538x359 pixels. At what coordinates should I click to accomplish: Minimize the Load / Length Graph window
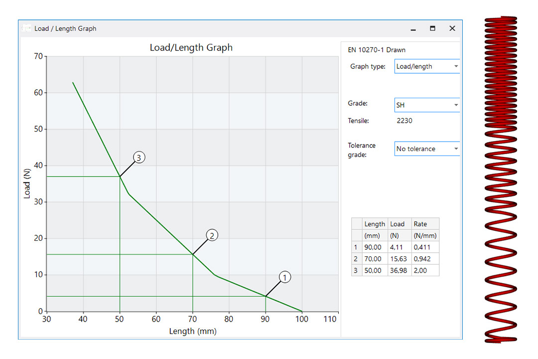413,29
